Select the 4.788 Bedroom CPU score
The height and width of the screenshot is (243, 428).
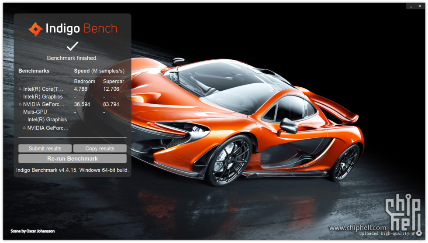(80, 89)
